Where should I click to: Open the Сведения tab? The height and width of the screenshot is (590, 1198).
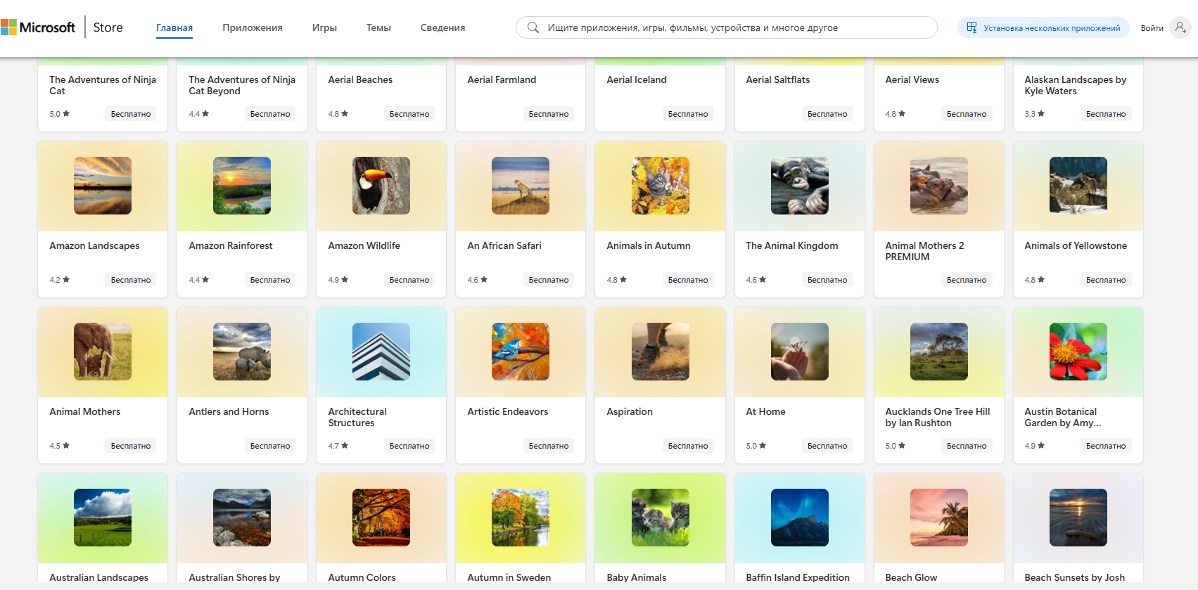click(x=442, y=28)
